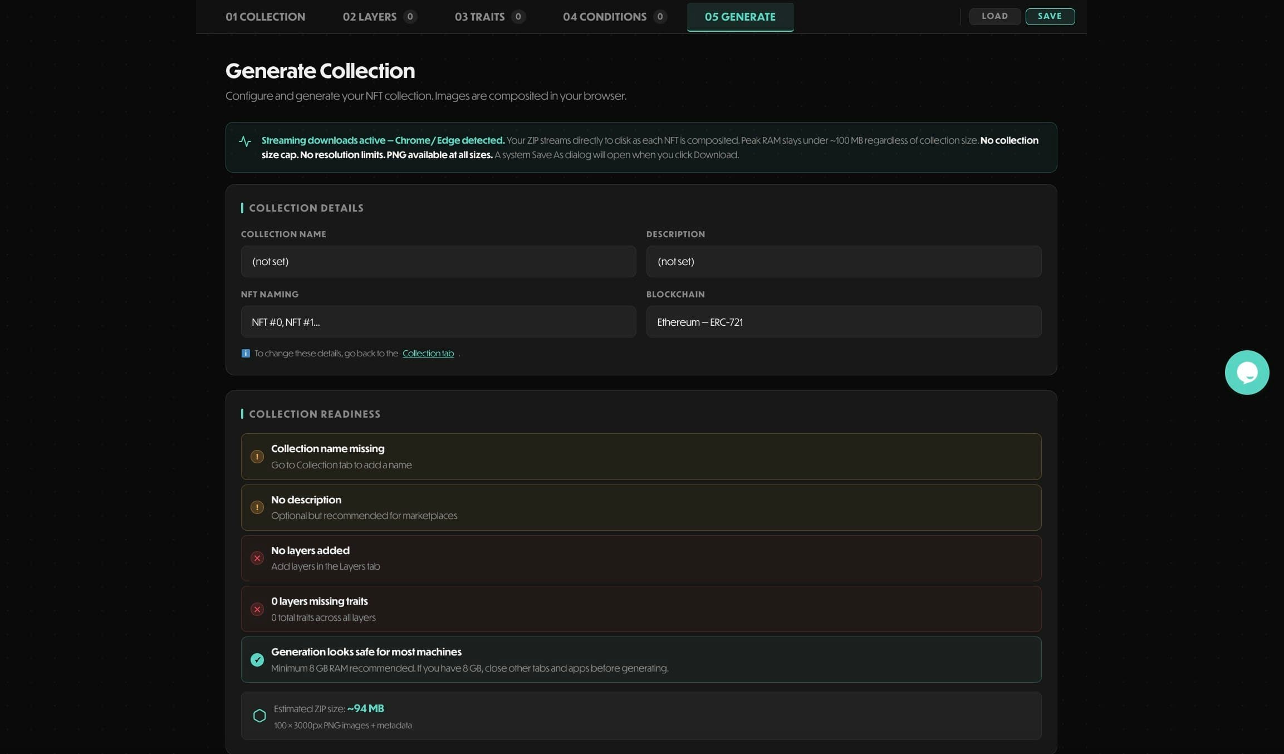Click the error icon beside No layers added

[x=257, y=558]
